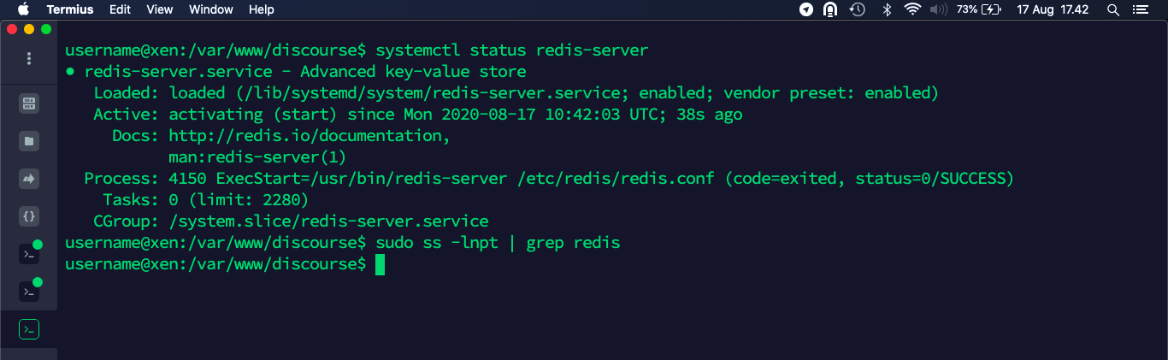The width and height of the screenshot is (1168, 360).
Task: Open the Window menu
Action: 210,10
